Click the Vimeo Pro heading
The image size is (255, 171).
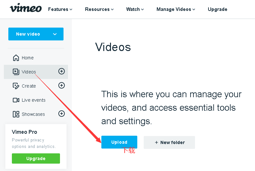pyautogui.click(x=24, y=132)
